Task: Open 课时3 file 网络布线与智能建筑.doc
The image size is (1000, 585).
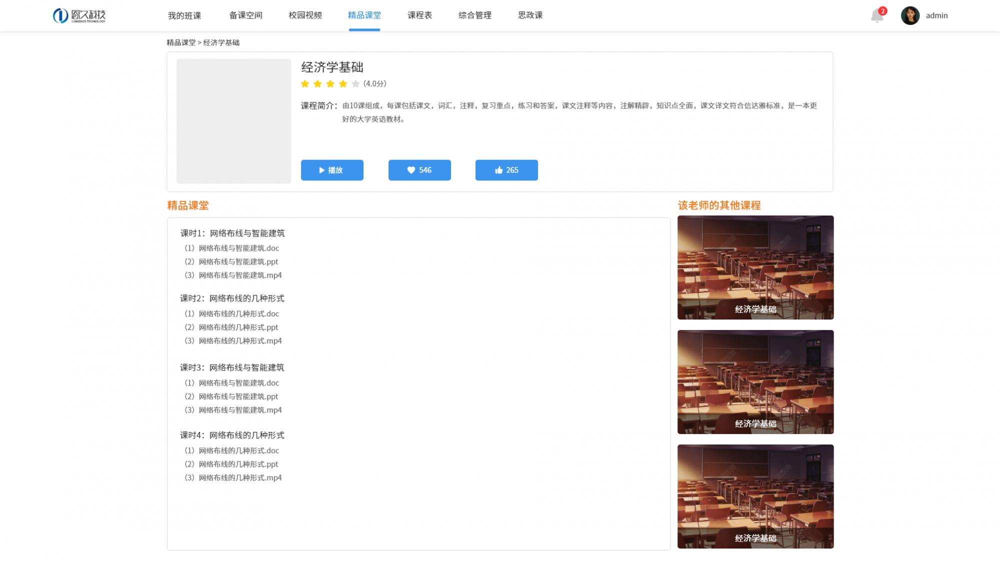Action: 231,383
